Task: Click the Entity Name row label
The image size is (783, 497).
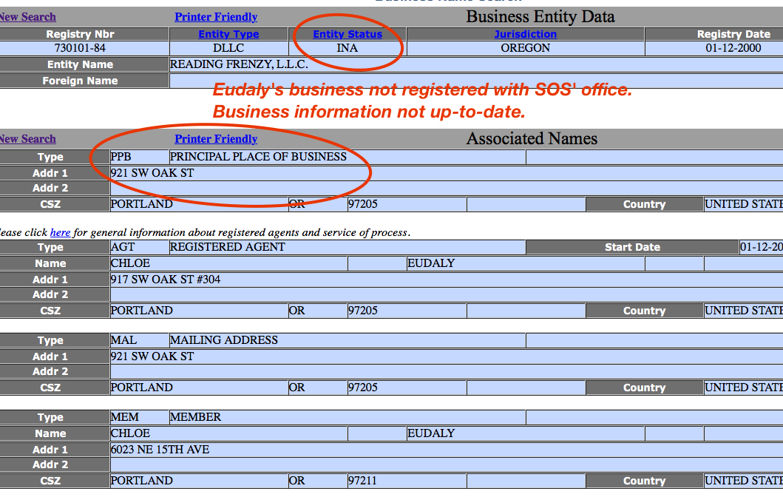Action: 80,64
